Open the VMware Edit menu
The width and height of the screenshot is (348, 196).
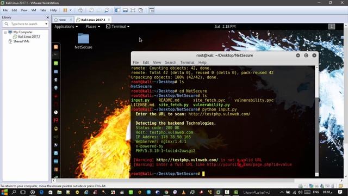14,10
